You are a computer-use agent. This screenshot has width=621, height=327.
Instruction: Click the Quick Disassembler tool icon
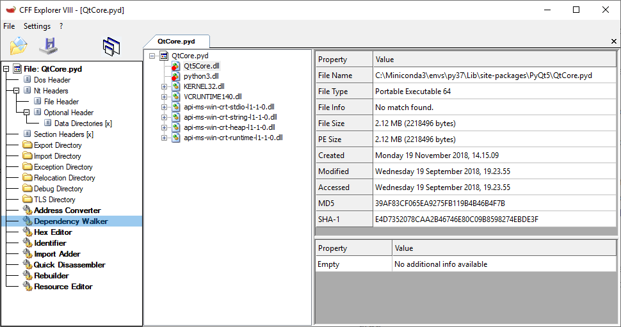[28, 265]
